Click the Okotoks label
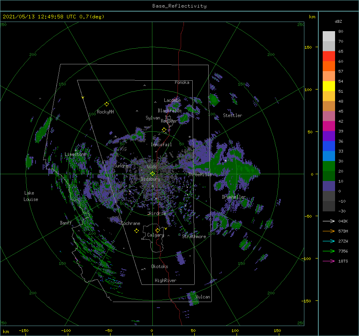Viewport: 359px width, 336px height. point(160,266)
